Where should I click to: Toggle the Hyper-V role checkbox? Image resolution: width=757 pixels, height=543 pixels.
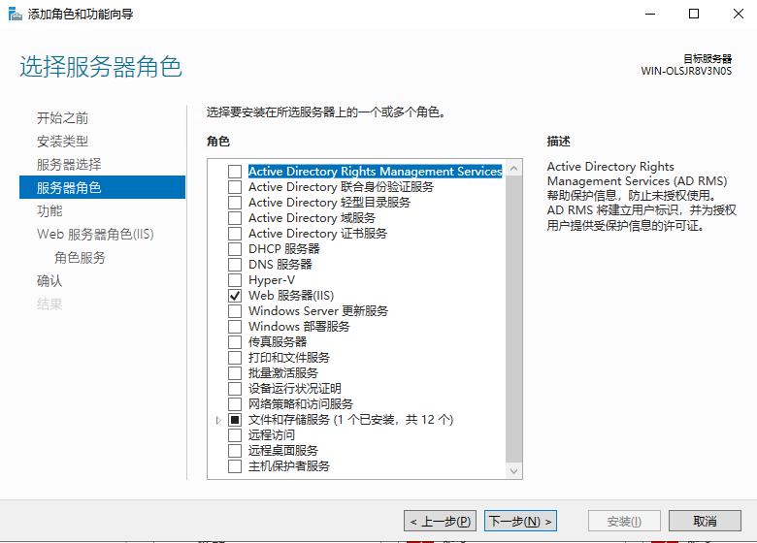click(235, 280)
